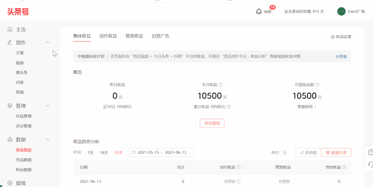Click the 2021-06-13 date cell
Screen dimensions: 373x187
tap(90, 181)
